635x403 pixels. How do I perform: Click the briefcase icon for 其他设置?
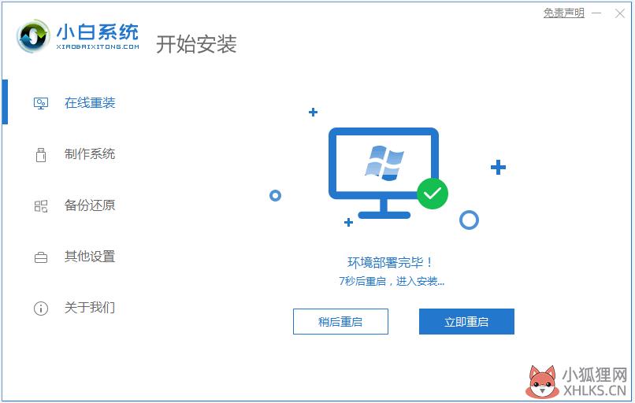click(x=41, y=257)
